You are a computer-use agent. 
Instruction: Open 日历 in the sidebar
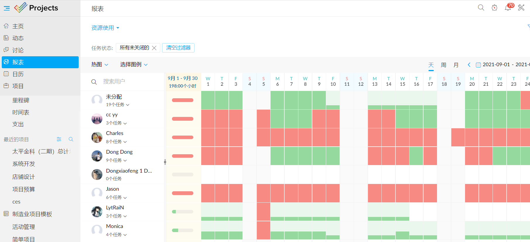click(x=18, y=74)
